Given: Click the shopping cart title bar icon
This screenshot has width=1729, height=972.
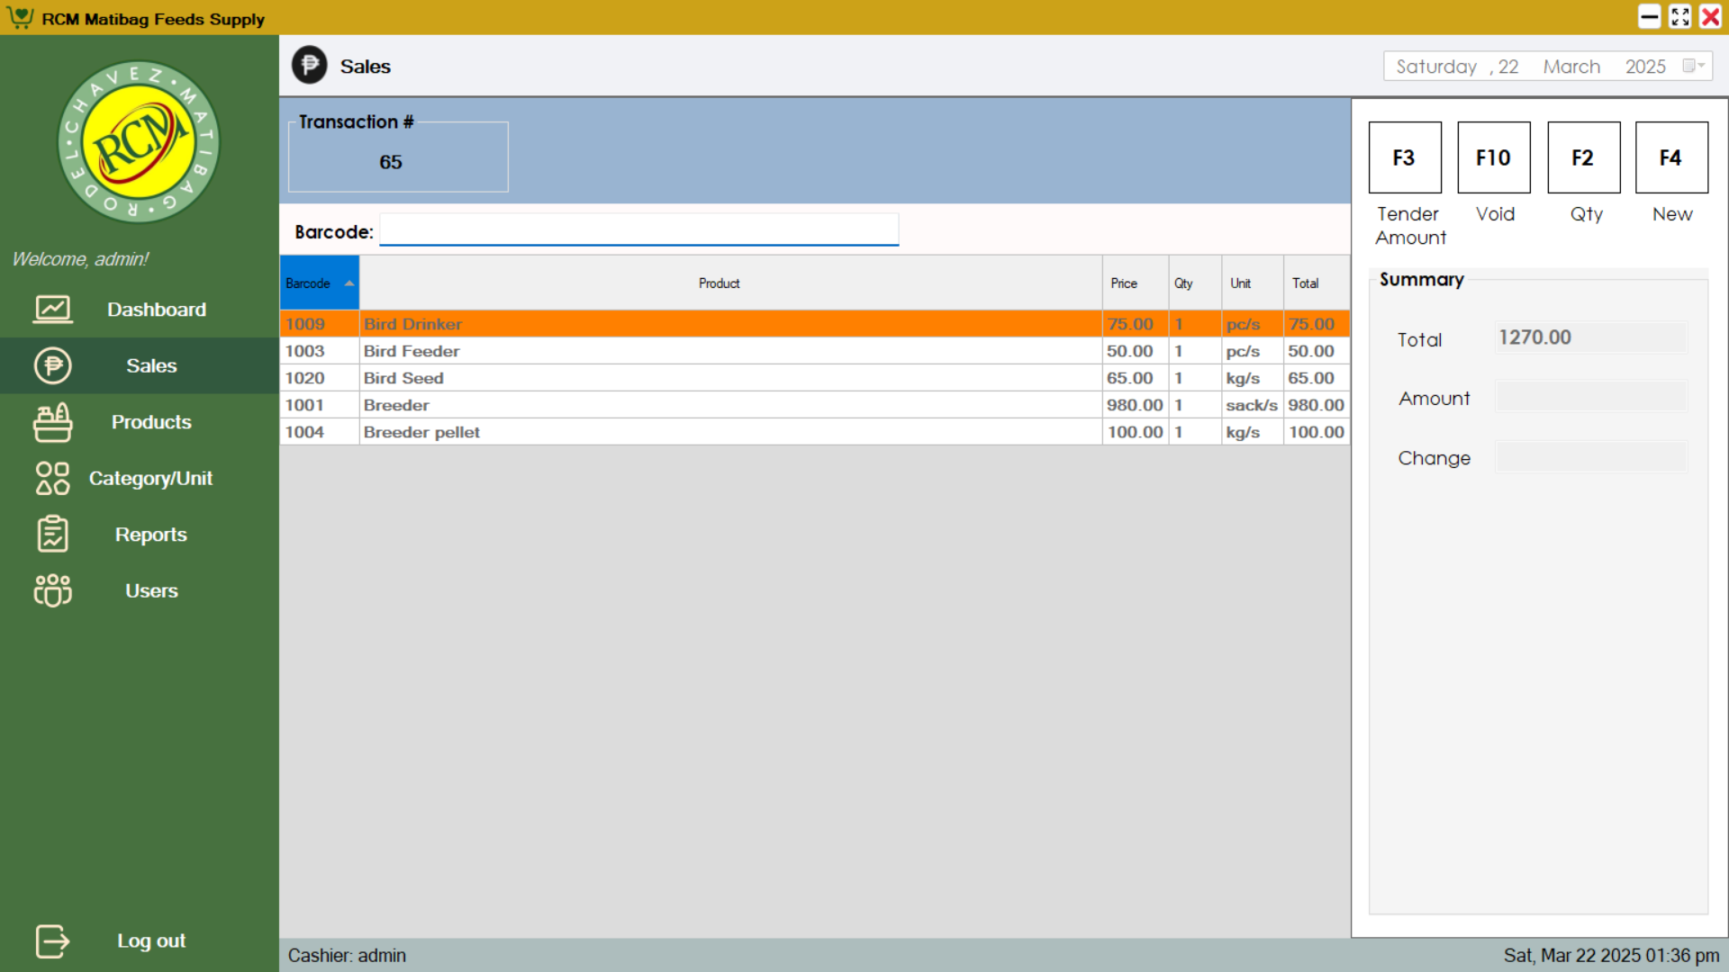Looking at the screenshot, I should coord(20,18).
